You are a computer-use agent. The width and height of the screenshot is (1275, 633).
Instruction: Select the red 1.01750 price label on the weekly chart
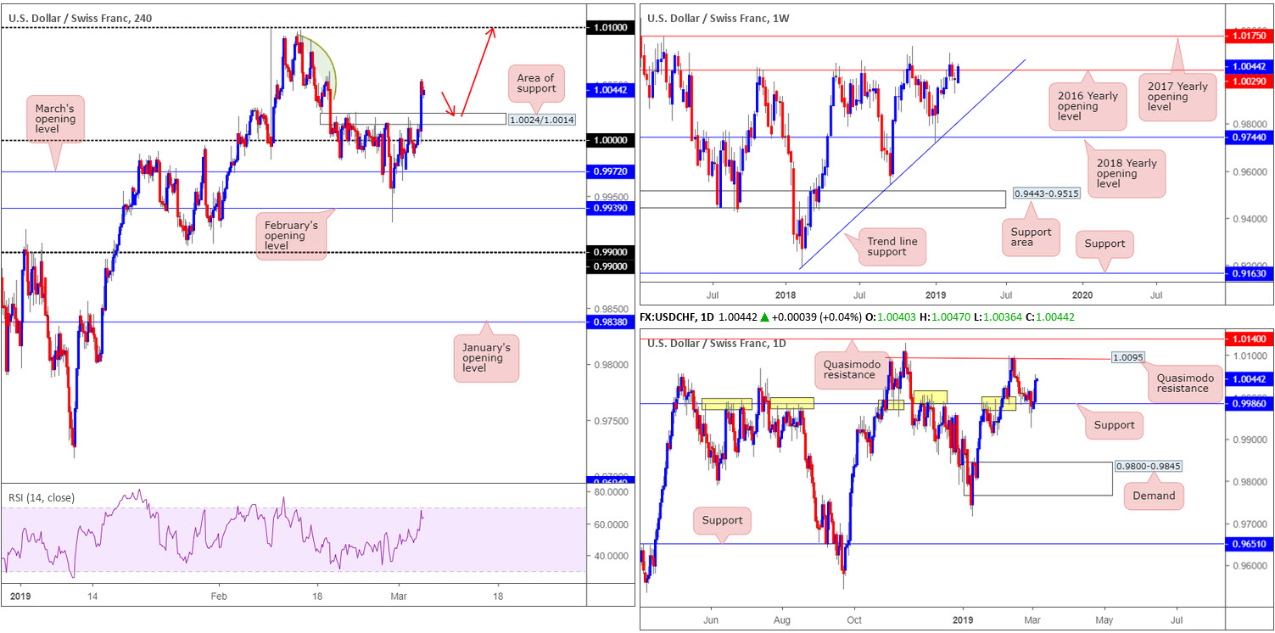coord(1250,36)
